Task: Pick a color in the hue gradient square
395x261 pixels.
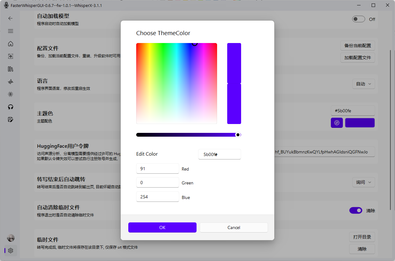Action: coord(176,83)
